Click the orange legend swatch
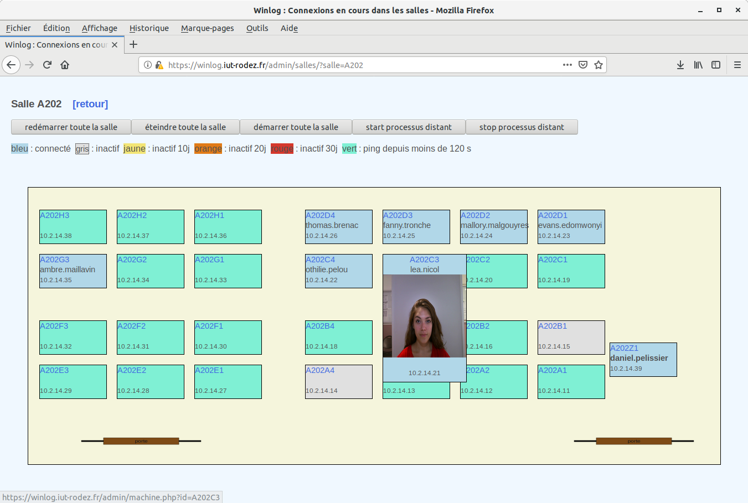The width and height of the screenshot is (748, 503). [x=208, y=148]
